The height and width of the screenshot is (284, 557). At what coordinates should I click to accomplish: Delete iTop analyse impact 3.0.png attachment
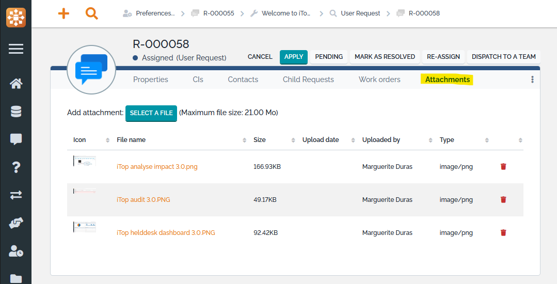(x=503, y=167)
